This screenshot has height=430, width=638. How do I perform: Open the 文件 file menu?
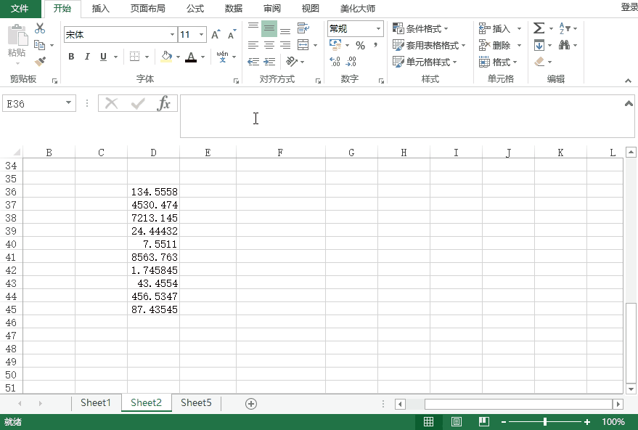[20, 9]
